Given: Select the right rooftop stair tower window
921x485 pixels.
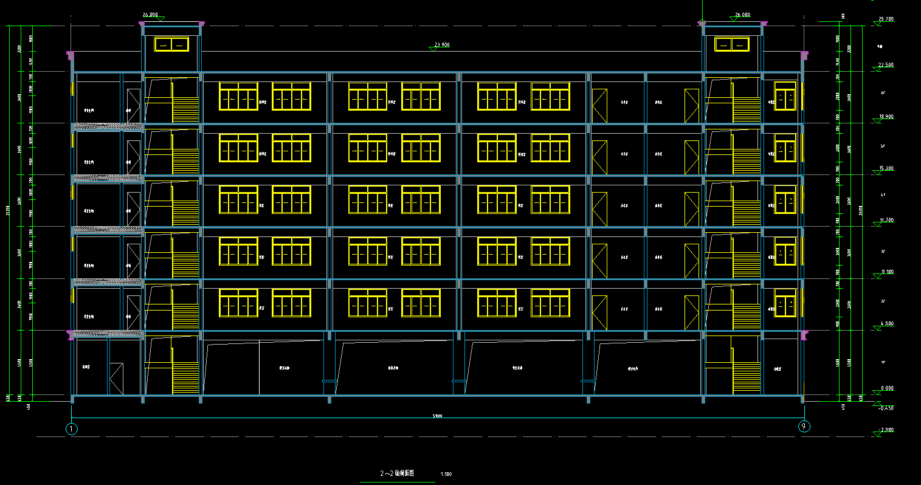Looking at the screenshot, I should click(x=731, y=44).
